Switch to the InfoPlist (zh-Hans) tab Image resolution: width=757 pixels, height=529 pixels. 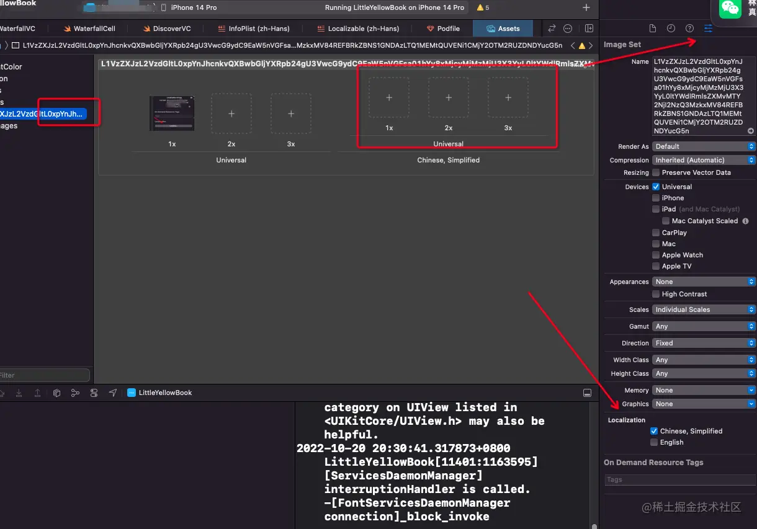pyautogui.click(x=253, y=29)
